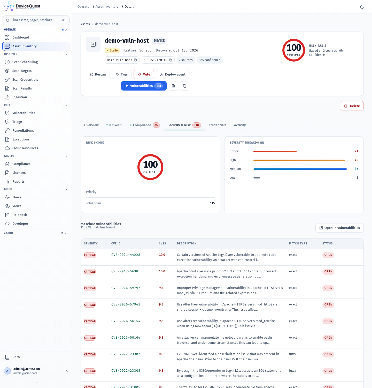Image resolution: width=372 pixels, height=388 pixels.
Task: Collapse the OPERATE section
Action: click(x=66, y=30)
